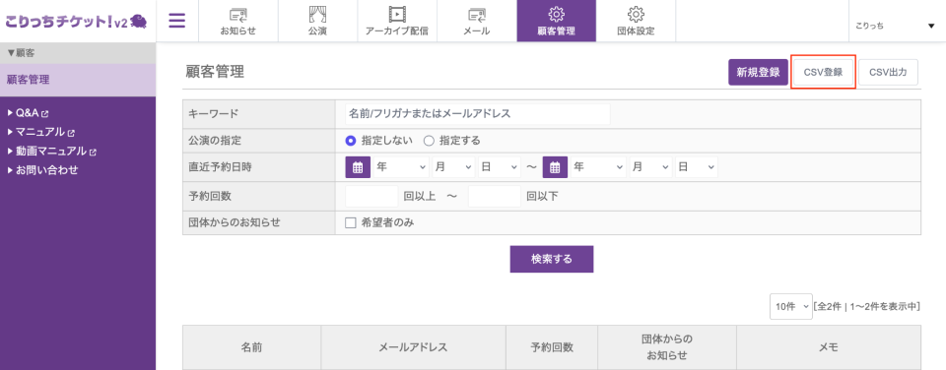Open the end date calendar icon
946x370 pixels.
pos(556,167)
